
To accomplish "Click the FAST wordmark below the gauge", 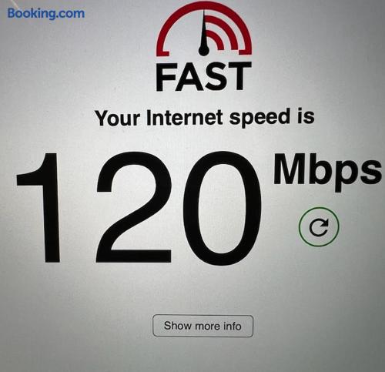I will 203,76.
